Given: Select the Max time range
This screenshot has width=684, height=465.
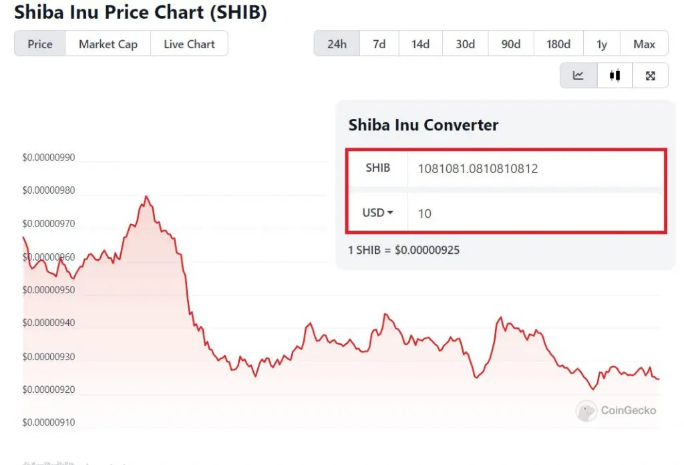Looking at the screenshot, I should 644,43.
